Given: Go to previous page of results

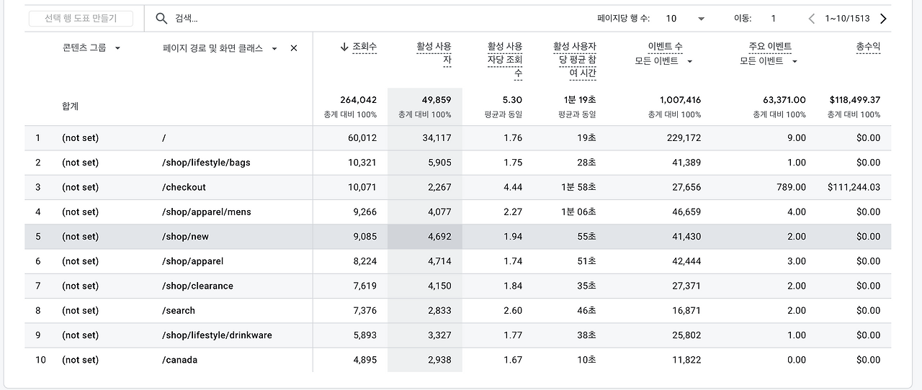Looking at the screenshot, I should (x=812, y=19).
